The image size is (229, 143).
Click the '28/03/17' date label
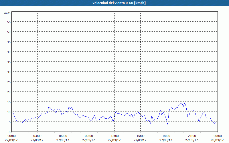(x=217, y=140)
